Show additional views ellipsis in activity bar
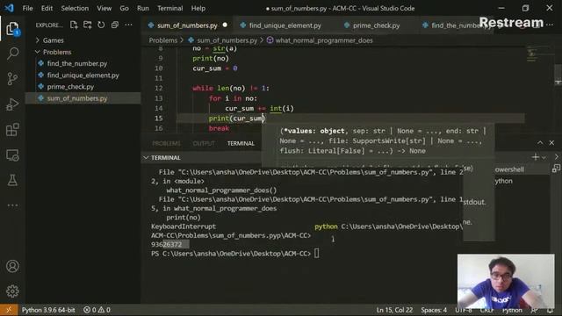Viewport: 562px width, 316px height. tap(12, 205)
